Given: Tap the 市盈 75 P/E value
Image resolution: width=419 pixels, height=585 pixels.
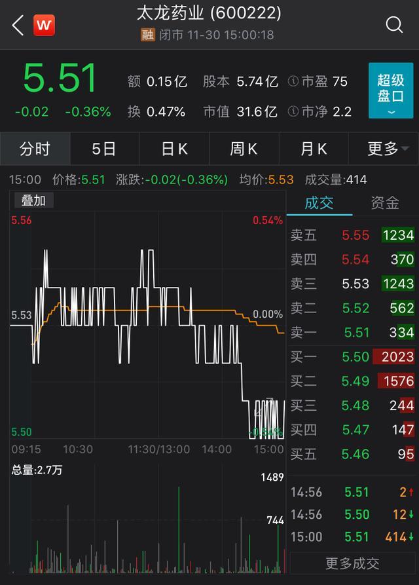Looking at the screenshot, I should click(324, 81).
